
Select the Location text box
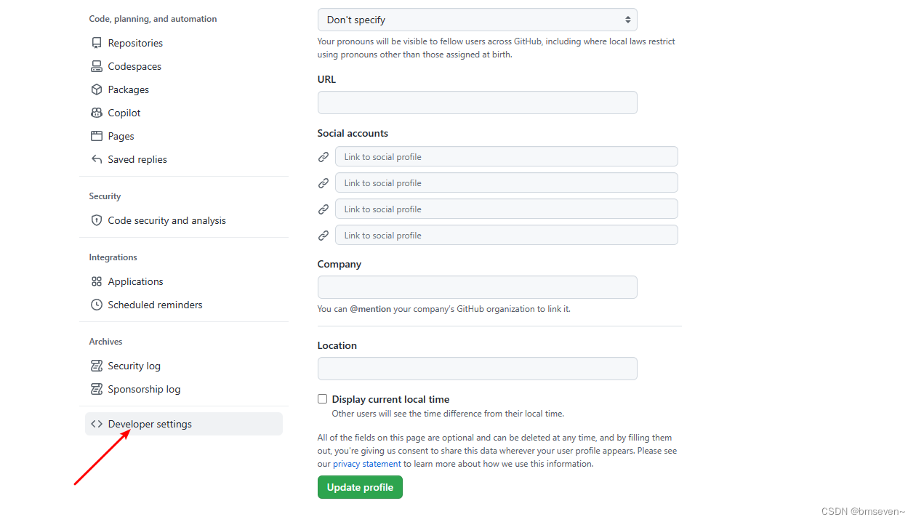(x=477, y=369)
